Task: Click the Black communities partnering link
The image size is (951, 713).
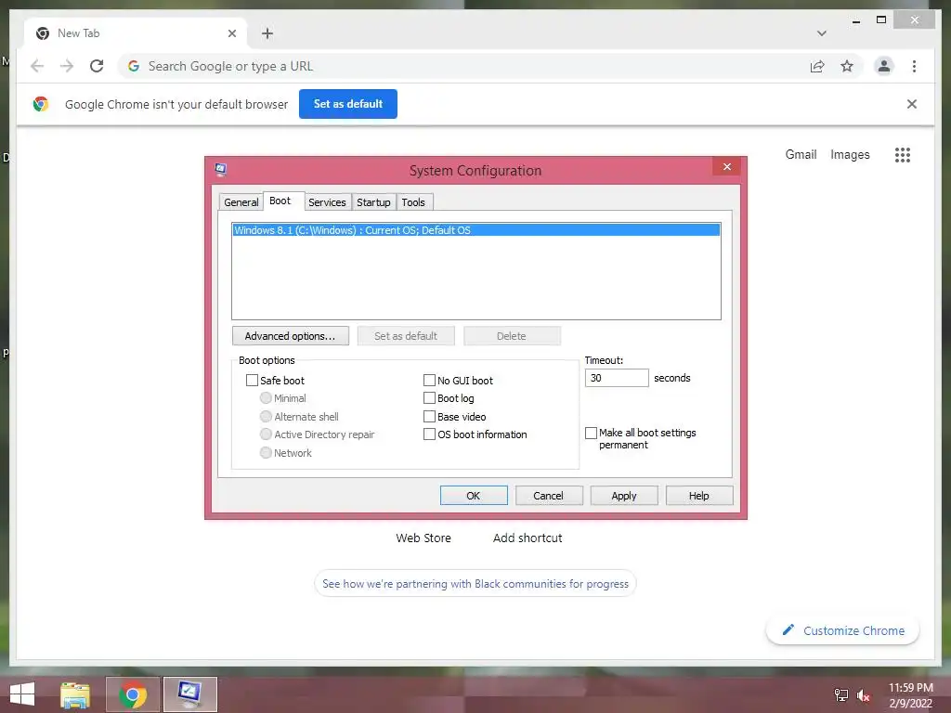Action: [475, 583]
